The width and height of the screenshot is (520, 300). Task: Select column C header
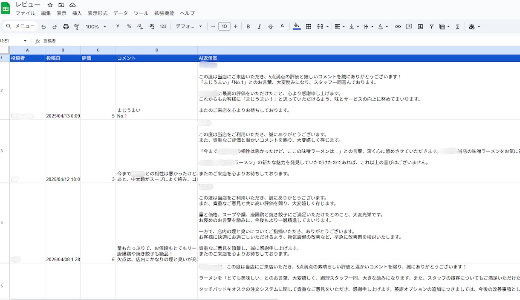coord(98,50)
